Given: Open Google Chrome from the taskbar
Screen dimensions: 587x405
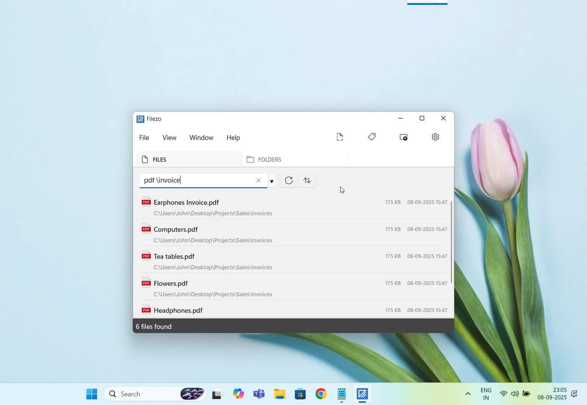Looking at the screenshot, I should [x=321, y=394].
